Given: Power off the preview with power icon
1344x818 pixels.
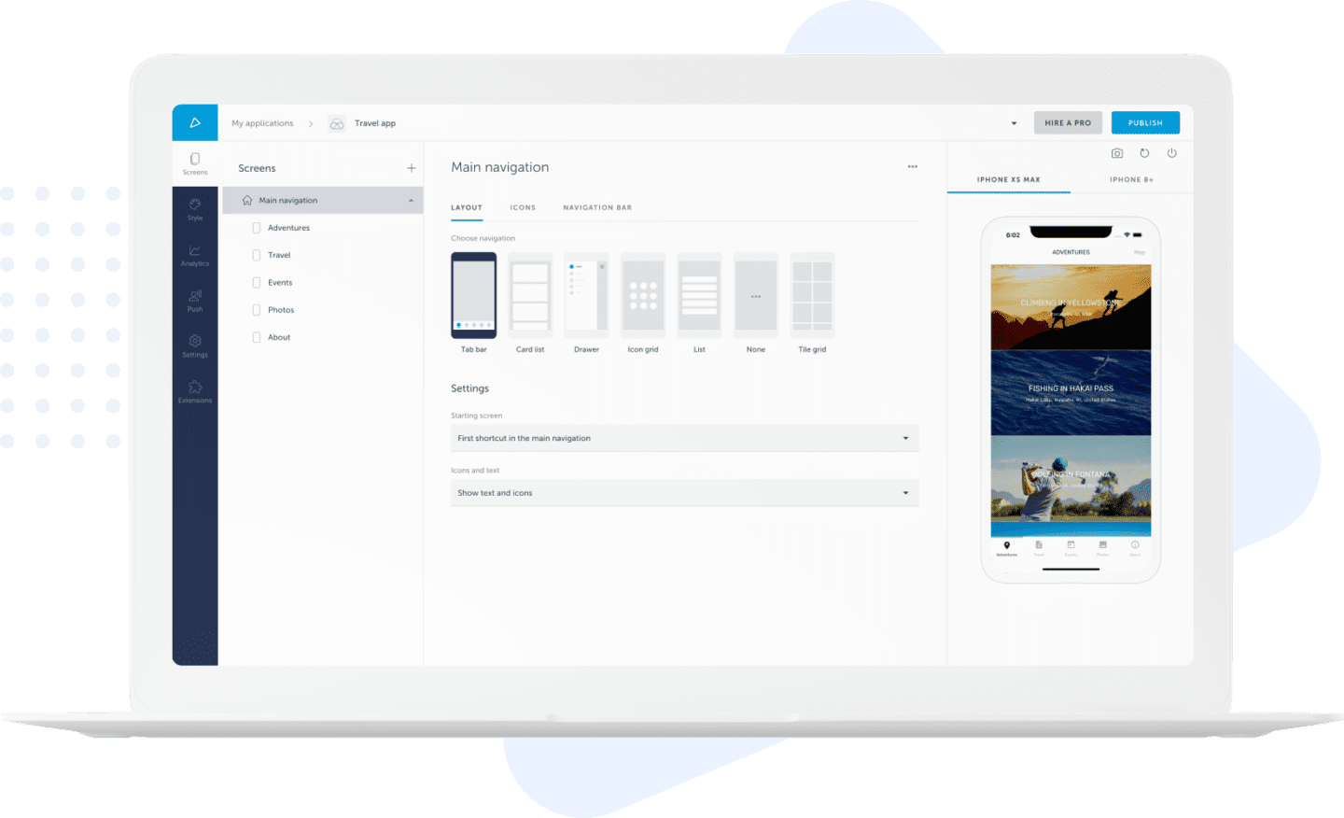Looking at the screenshot, I should pos(1171,153).
